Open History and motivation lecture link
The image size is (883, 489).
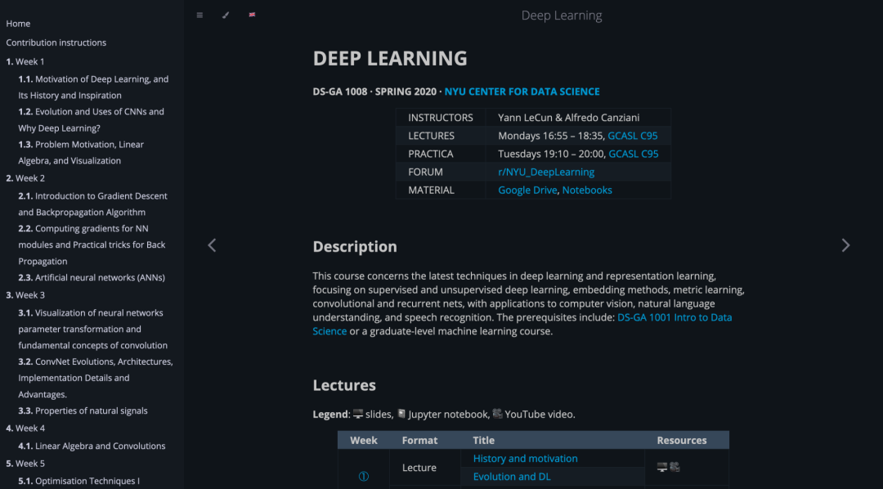pos(526,459)
